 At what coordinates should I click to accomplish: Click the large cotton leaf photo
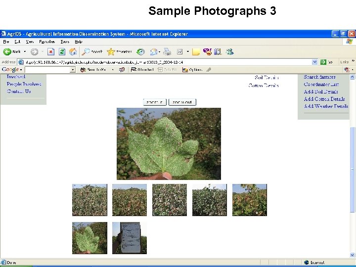point(169,144)
